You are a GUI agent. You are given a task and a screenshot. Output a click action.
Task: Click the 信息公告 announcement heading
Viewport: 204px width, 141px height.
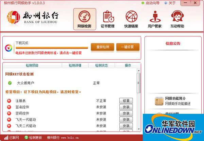click(173, 43)
